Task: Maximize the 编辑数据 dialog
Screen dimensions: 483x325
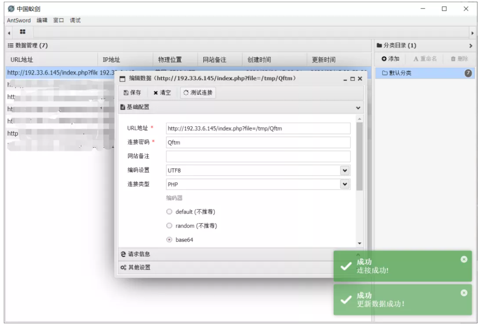Action: [352, 79]
